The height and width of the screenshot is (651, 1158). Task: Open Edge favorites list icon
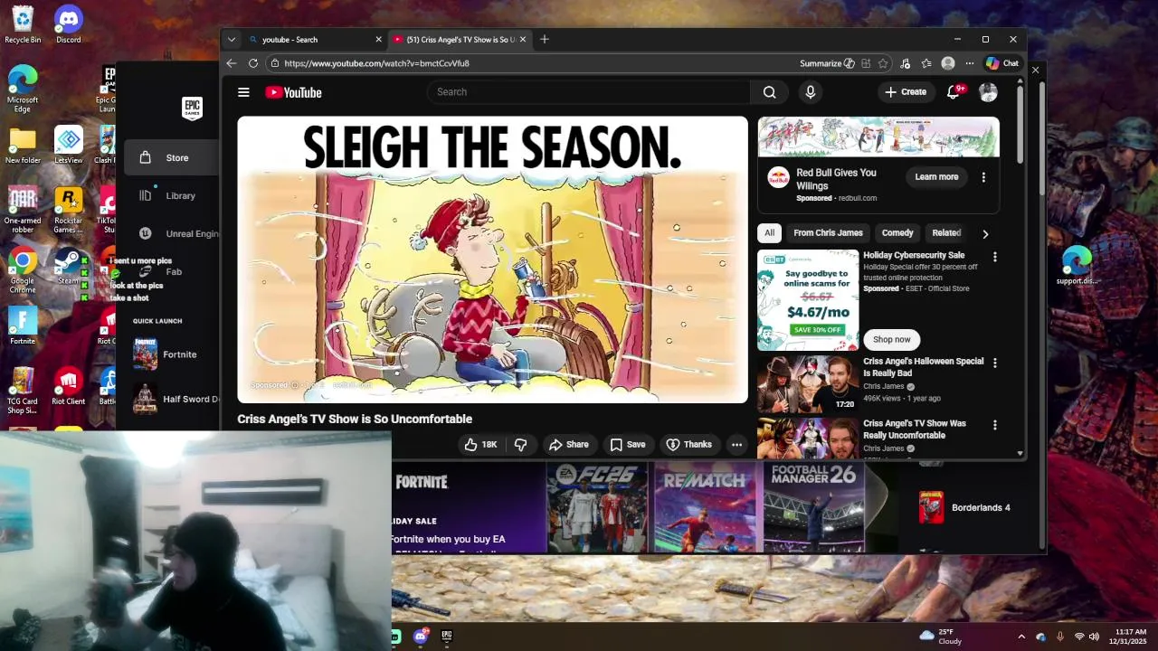[926, 63]
